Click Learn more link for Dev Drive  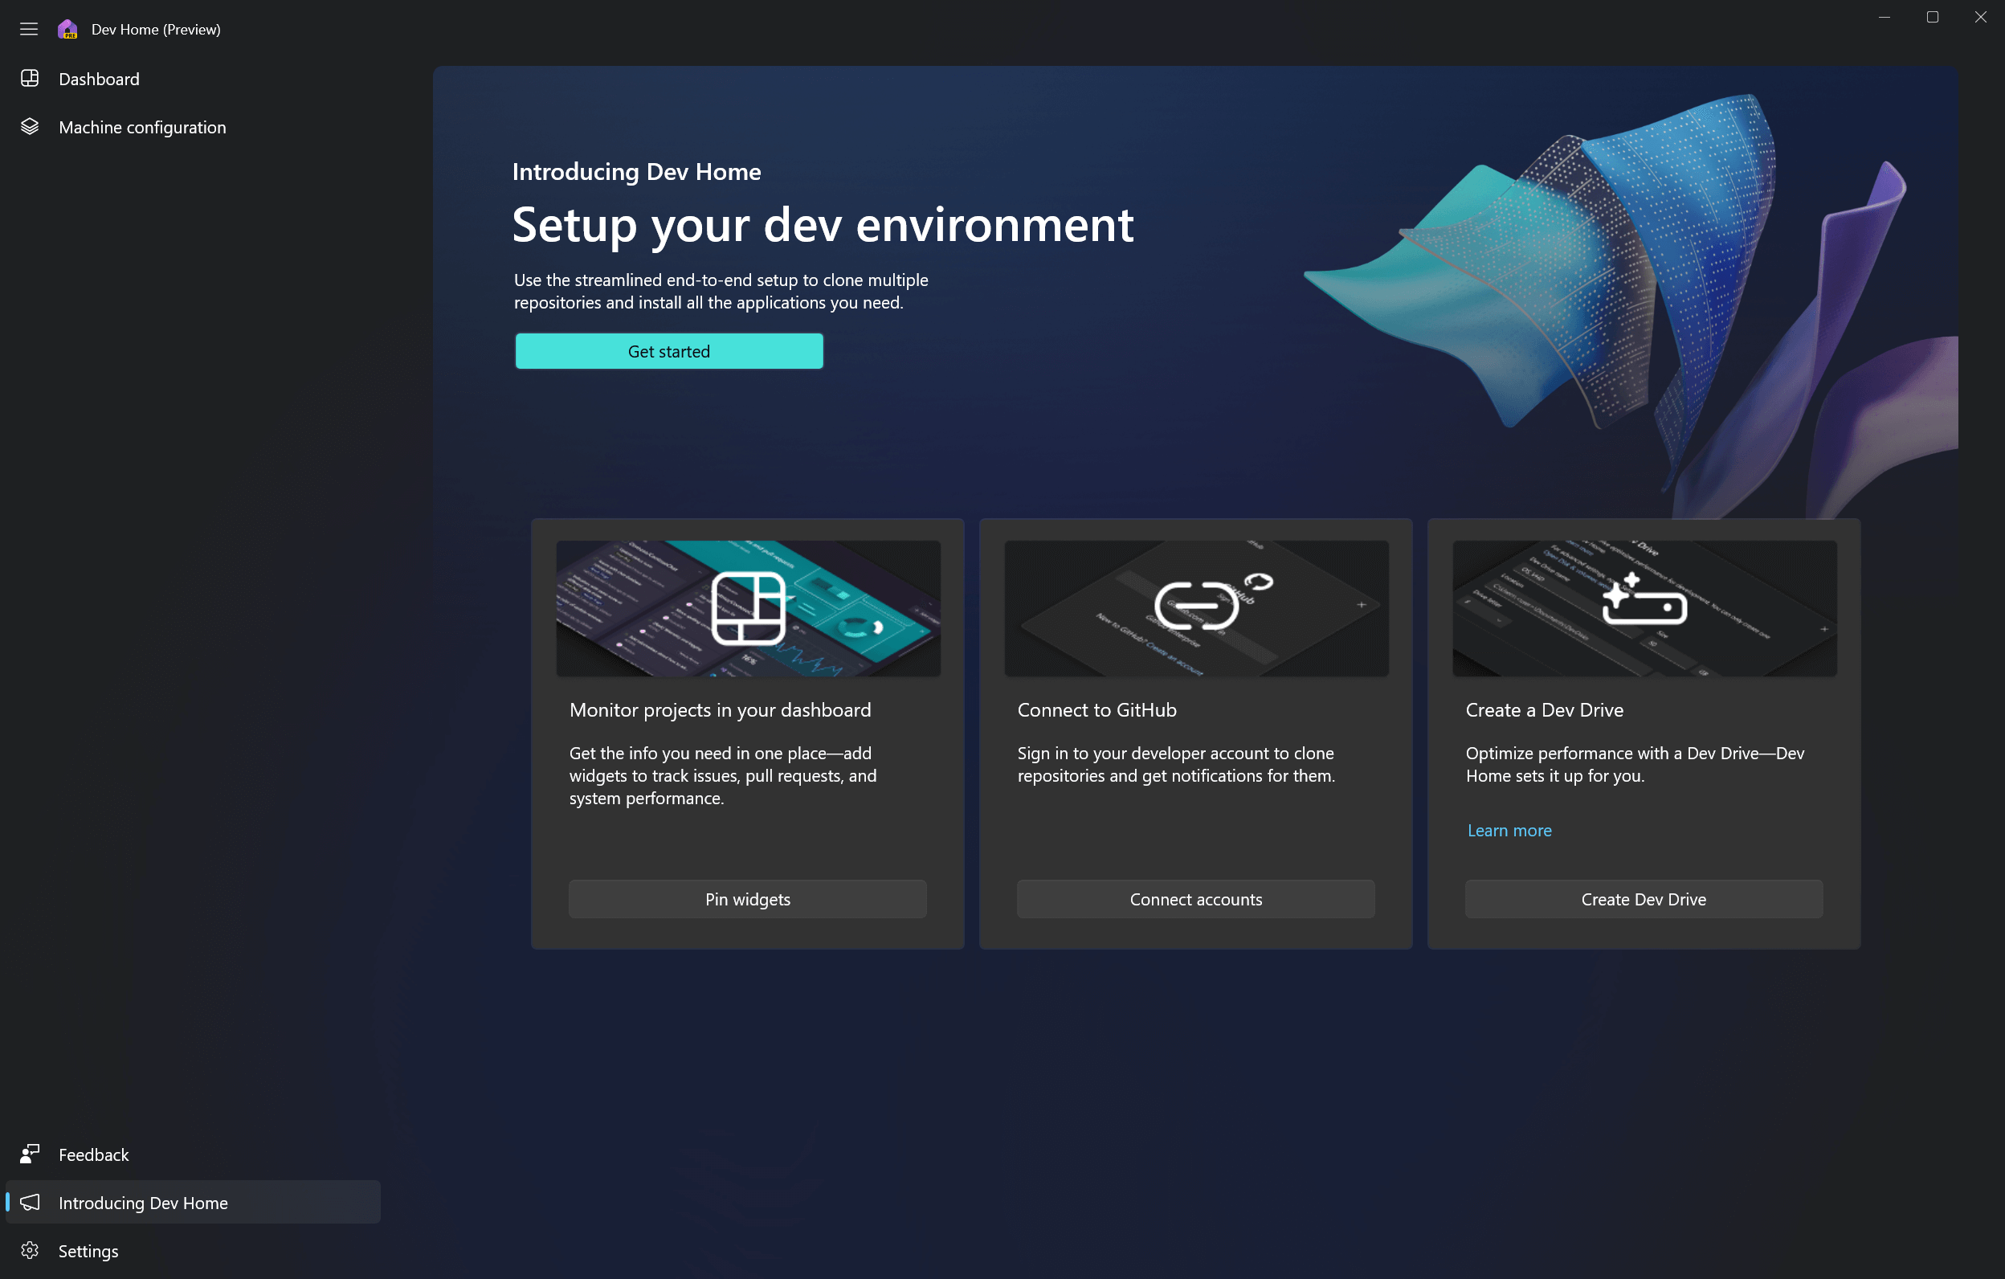click(1509, 830)
